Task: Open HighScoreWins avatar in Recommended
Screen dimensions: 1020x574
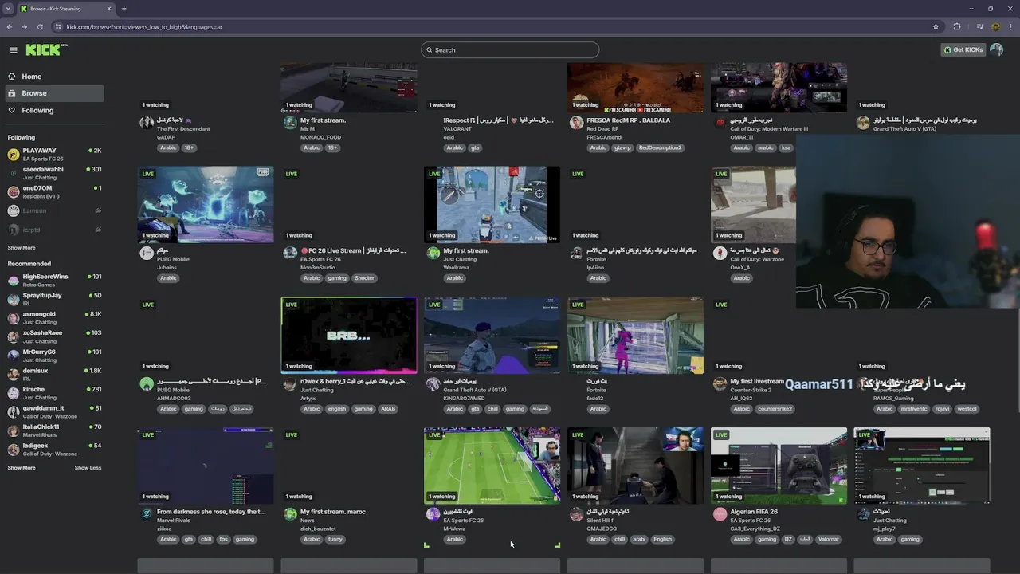Action: 14,281
